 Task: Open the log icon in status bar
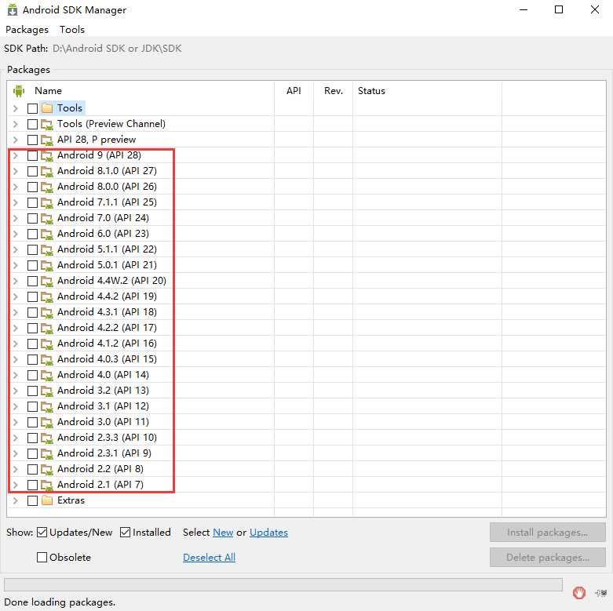(601, 593)
